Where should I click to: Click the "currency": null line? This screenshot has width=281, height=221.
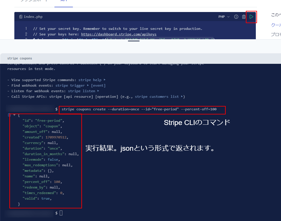click(x=40, y=143)
